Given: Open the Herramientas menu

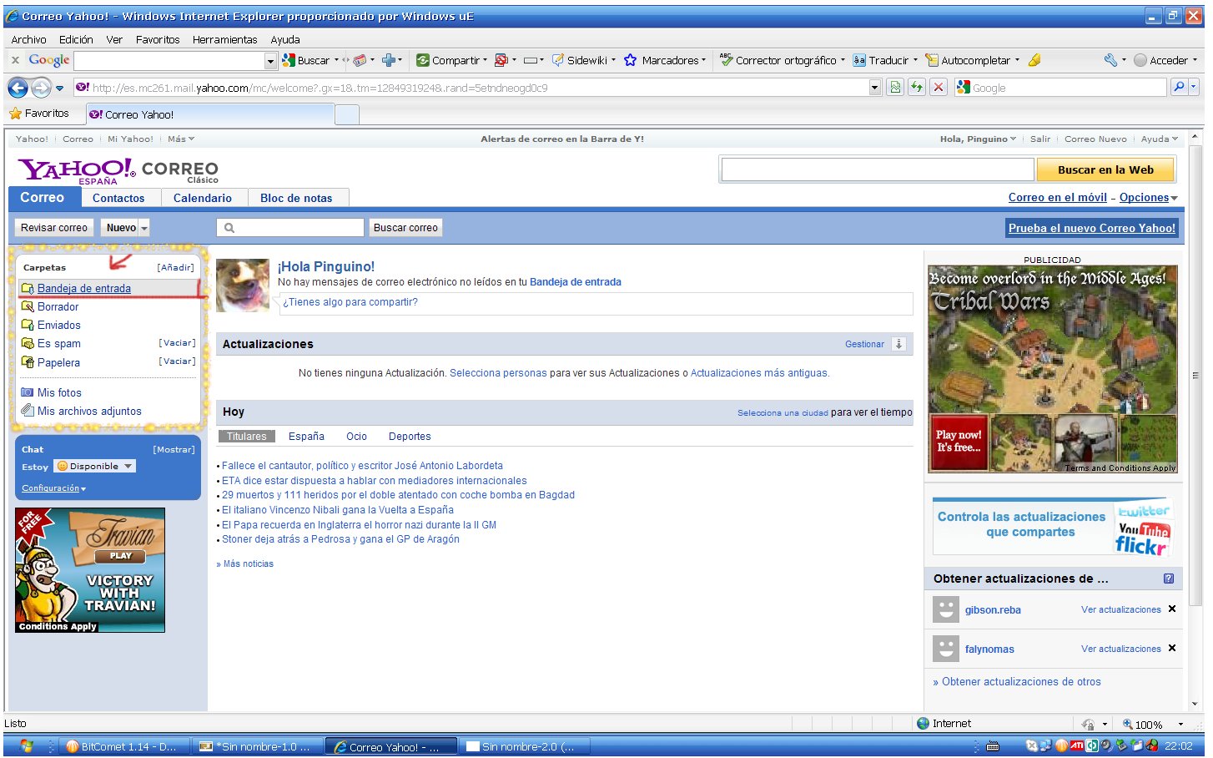Looking at the screenshot, I should click(x=224, y=39).
